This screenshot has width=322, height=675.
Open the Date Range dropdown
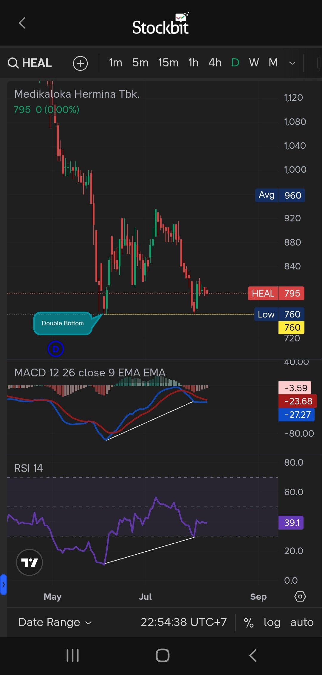coord(55,622)
